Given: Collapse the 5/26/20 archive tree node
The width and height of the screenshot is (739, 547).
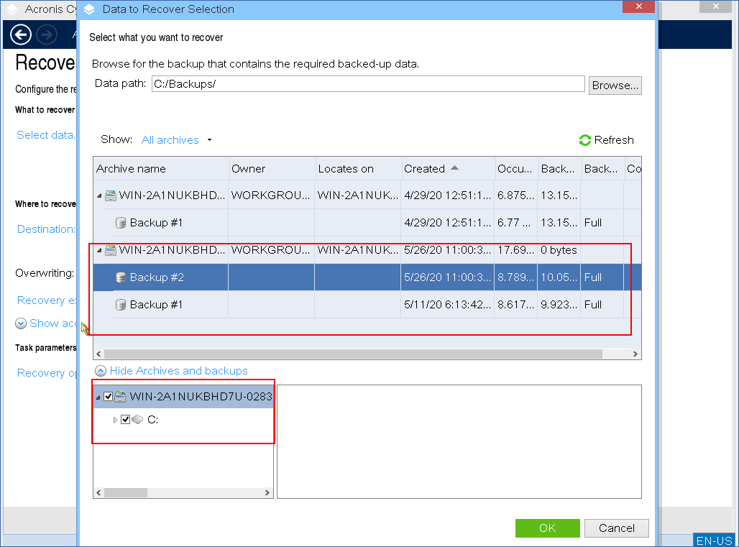Looking at the screenshot, I should pos(99,251).
